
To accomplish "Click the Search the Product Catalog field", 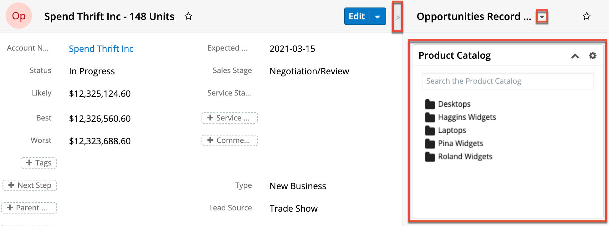I will coord(507,81).
